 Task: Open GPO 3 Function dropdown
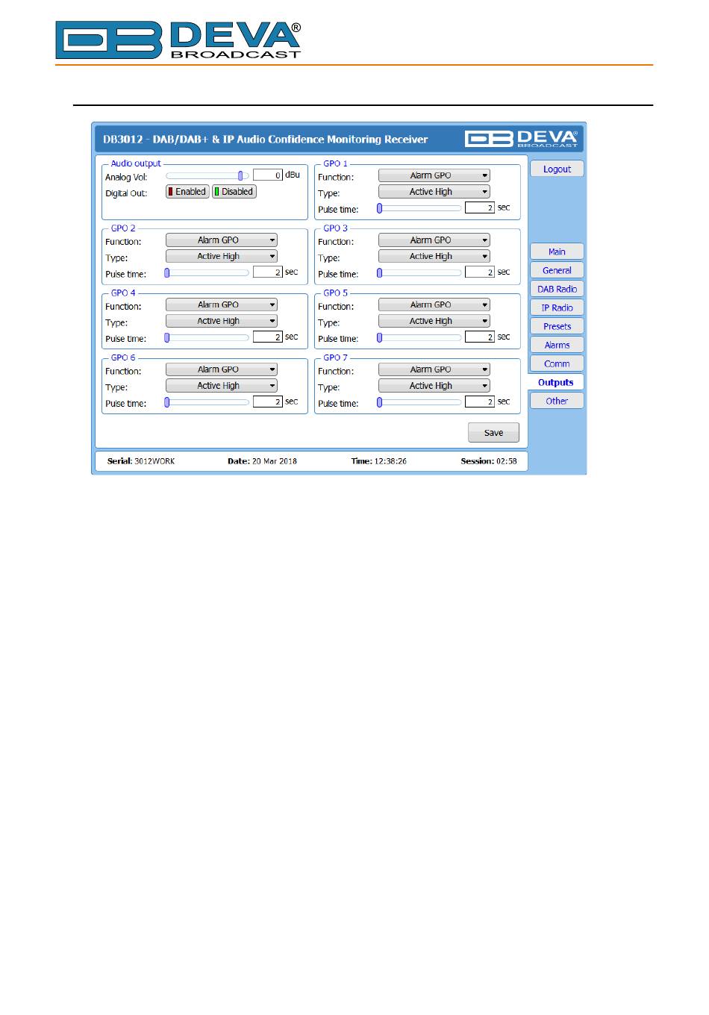434,240
